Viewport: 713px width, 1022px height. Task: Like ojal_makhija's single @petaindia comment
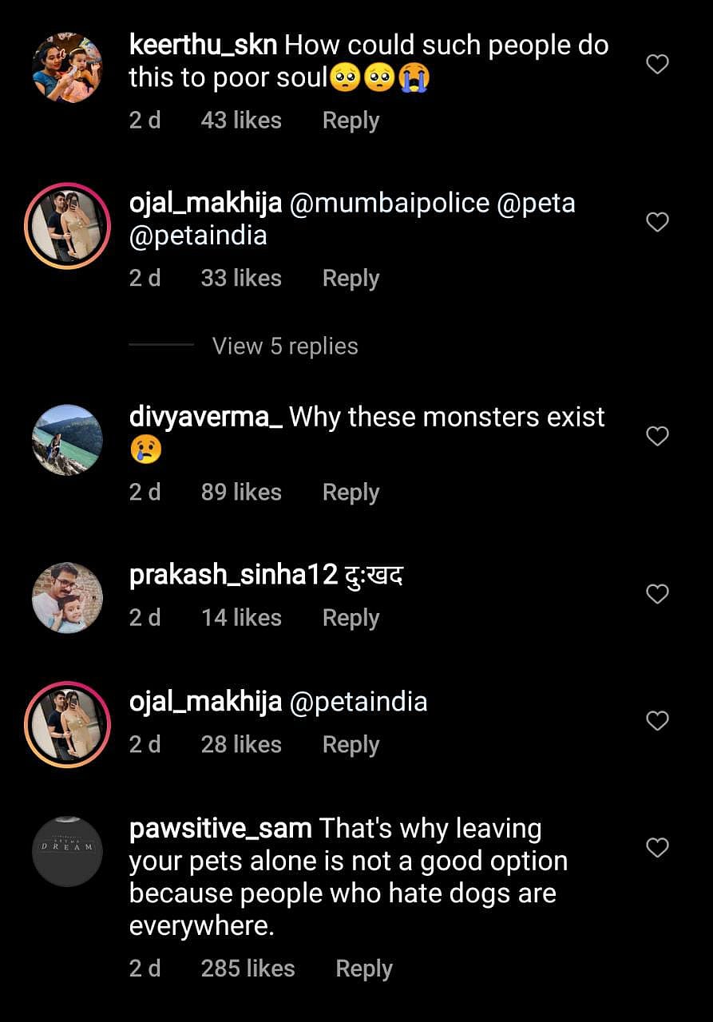click(656, 721)
